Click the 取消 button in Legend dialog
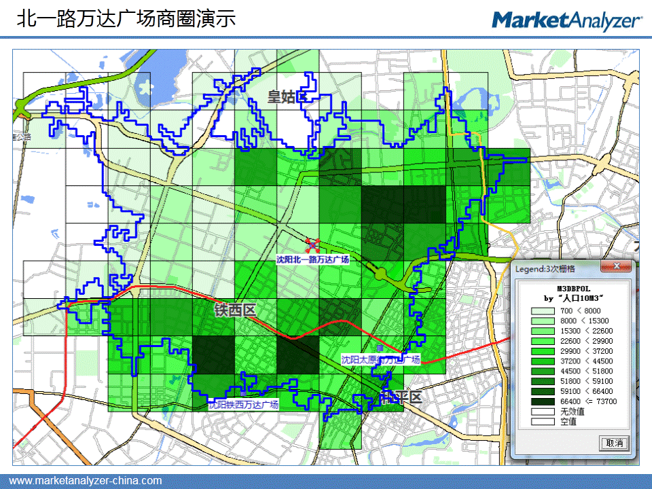This screenshot has height=489, width=652. (614, 443)
